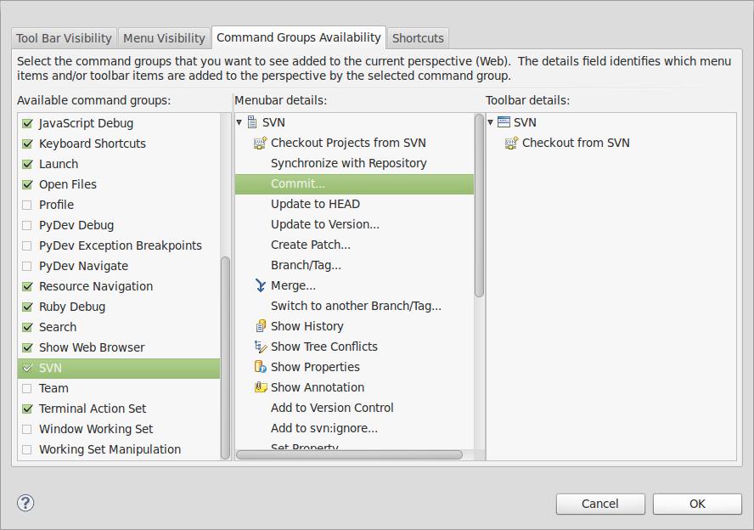Click the Checkout from SVN toolbar icon
Screen dimensions: 754x530
pyautogui.click(x=512, y=143)
